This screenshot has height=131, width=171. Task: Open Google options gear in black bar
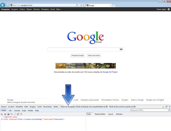pyautogui.click(x=168, y=9)
